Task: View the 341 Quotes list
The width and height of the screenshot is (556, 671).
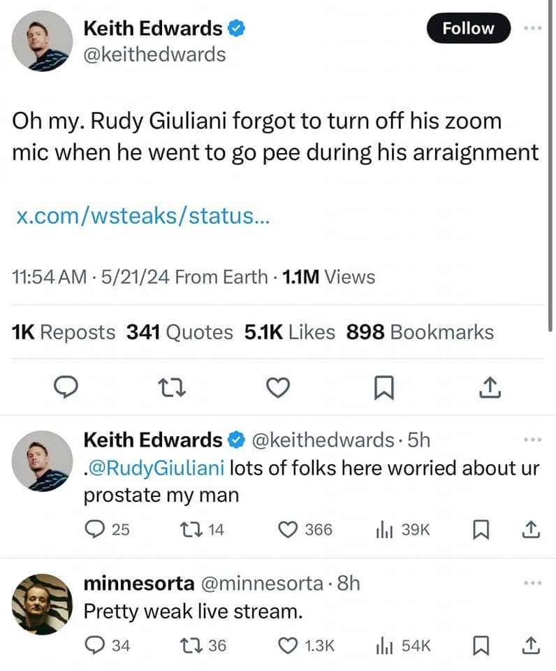Action: (180, 333)
